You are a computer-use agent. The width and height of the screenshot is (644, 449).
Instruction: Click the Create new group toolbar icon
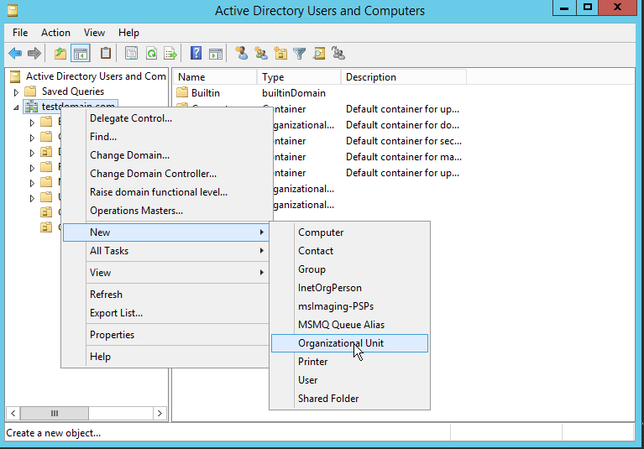click(x=261, y=54)
